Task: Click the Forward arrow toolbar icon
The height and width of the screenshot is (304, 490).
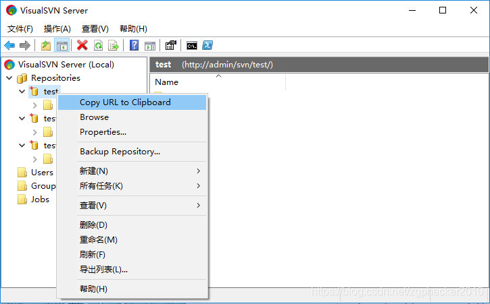Action: (x=25, y=46)
